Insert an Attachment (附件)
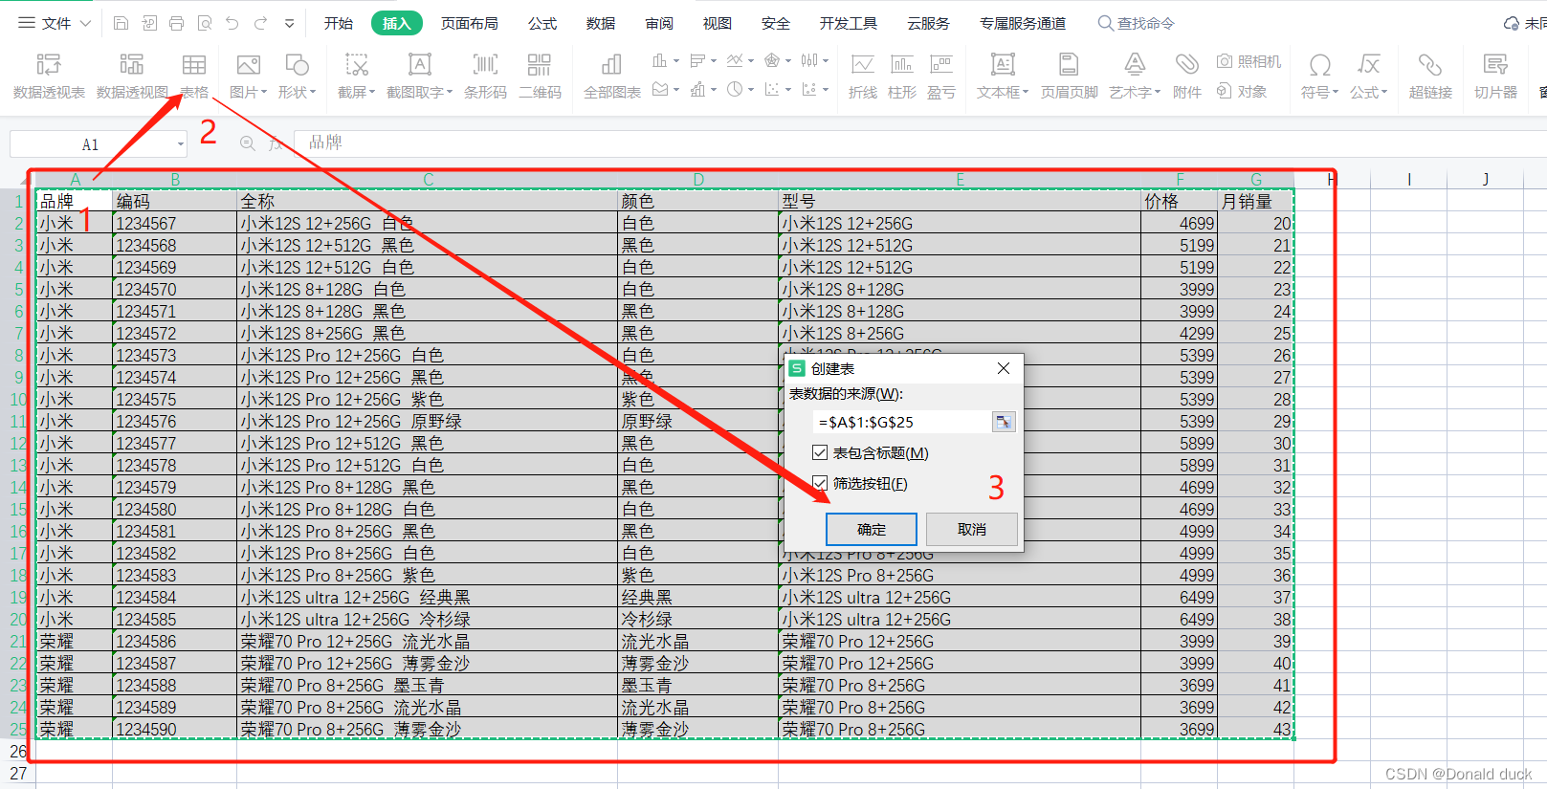Image resolution: width=1547 pixels, height=789 pixels. point(1186,77)
